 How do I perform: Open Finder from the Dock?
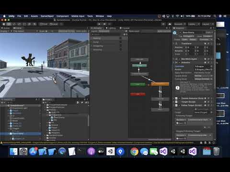tap(13, 151)
